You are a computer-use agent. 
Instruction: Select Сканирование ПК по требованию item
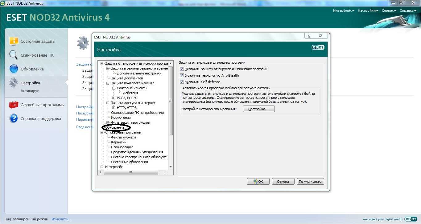[x=137, y=113]
